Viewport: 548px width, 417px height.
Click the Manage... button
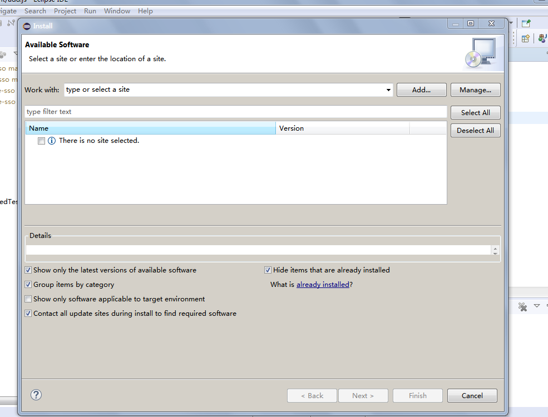pyautogui.click(x=475, y=90)
